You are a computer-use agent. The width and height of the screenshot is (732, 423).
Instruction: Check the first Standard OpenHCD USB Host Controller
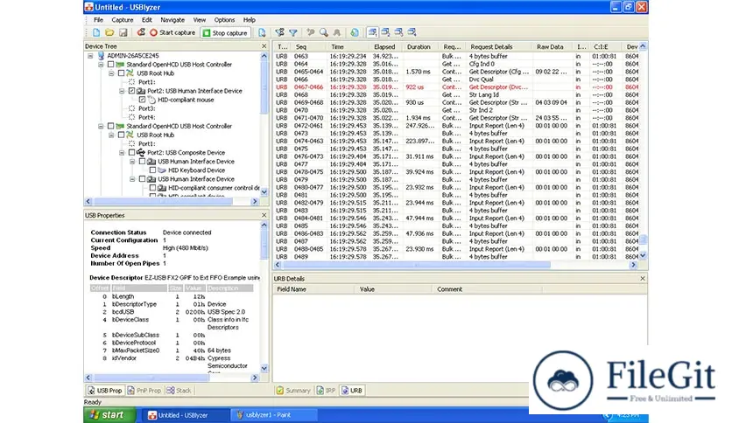(110, 65)
